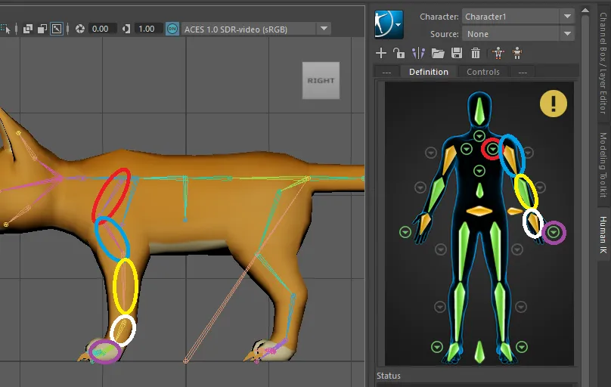
Task: Switch to the Definition tab
Action: tap(428, 72)
